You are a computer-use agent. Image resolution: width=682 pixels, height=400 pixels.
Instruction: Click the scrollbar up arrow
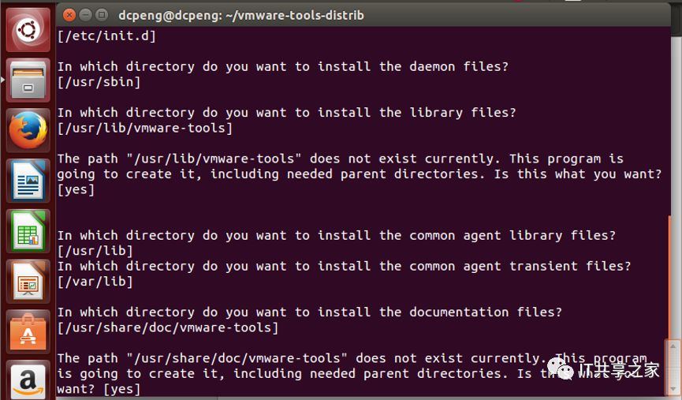(673, 346)
